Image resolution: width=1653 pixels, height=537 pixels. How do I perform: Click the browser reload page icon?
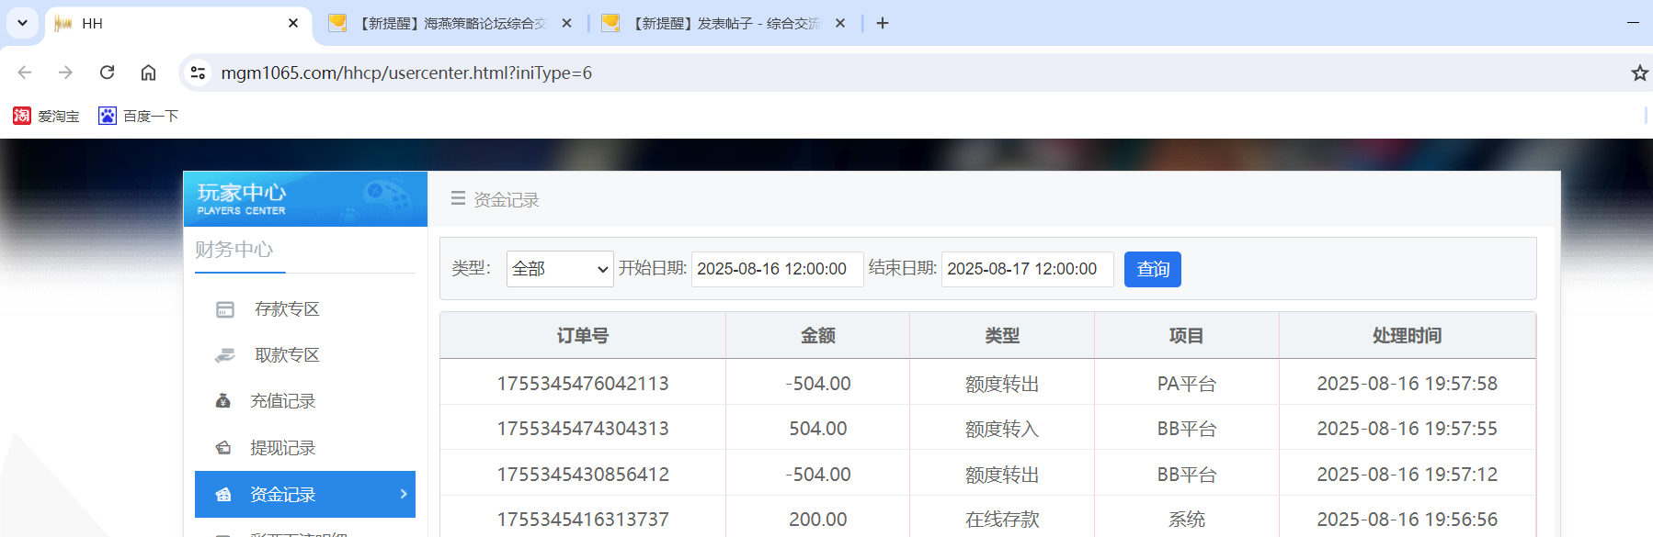point(108,73)
